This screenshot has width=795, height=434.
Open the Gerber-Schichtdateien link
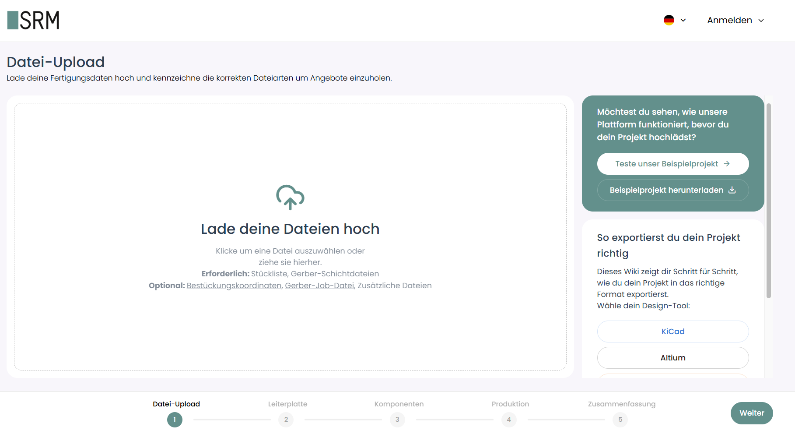click(x=335, y=273)
